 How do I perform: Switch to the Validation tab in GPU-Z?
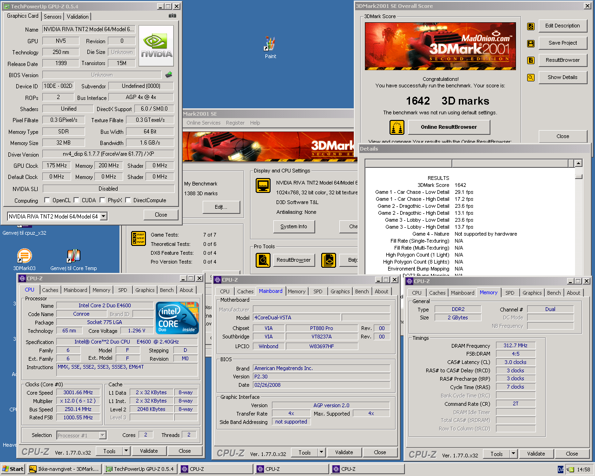78,16
